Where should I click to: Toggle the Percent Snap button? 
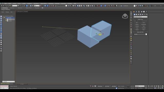pyautogui.click(x=52, y=6)
